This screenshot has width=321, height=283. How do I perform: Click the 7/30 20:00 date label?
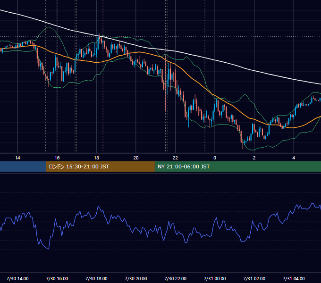point(136,278)
